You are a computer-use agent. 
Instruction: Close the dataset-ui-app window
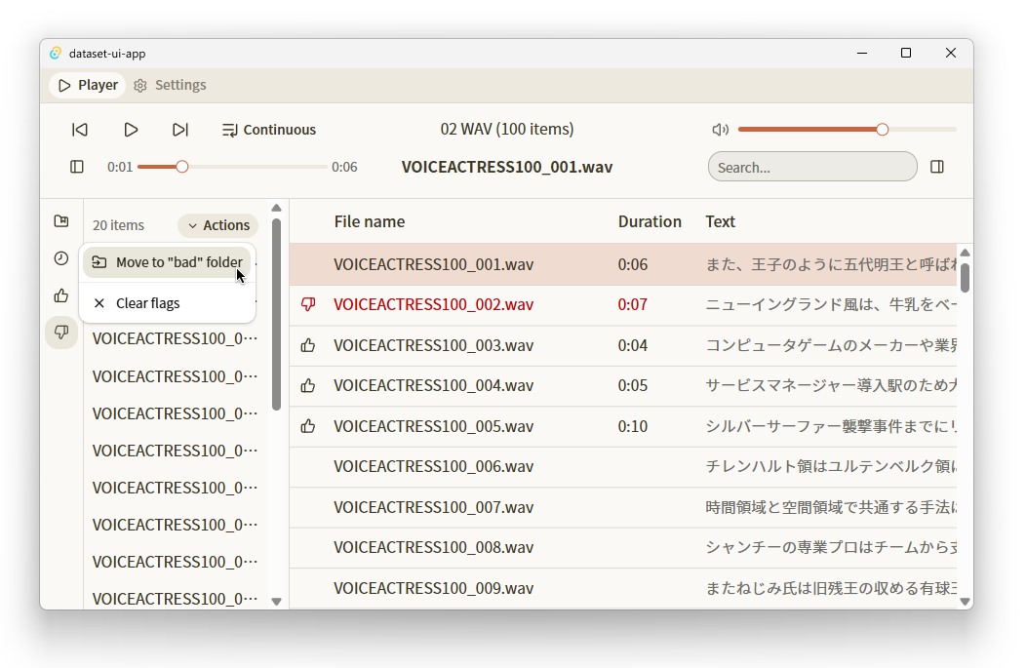click(x=951, y=53)
